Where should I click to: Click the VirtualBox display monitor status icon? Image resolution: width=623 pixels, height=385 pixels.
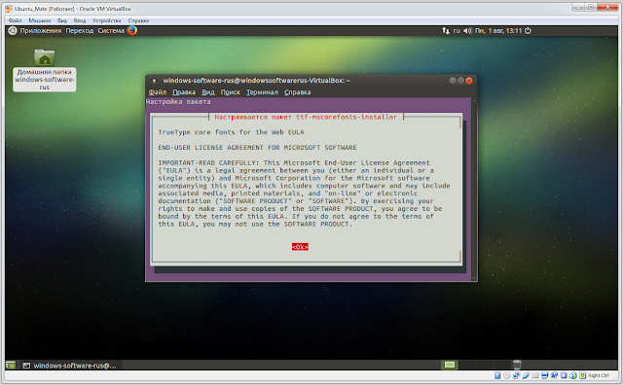(545, 375)
